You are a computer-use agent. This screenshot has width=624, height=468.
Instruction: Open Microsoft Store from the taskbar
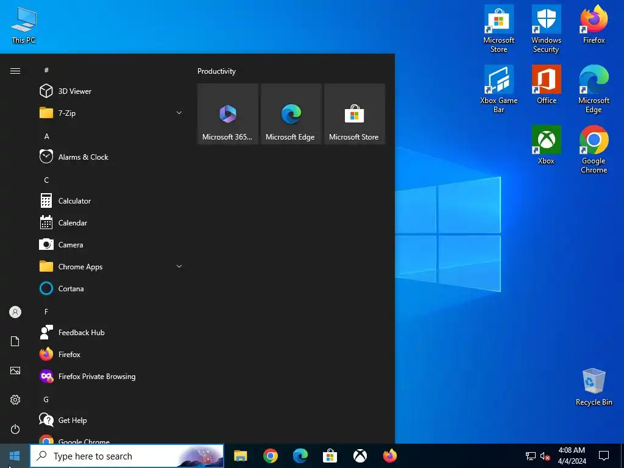tap(330, 456)
